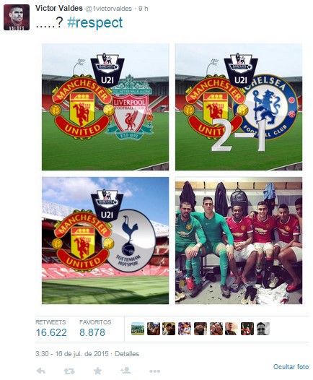The height and width of the screenshot is (380, 313).
Task: View the 16.622 retweets count
Action: coord(51,332)
